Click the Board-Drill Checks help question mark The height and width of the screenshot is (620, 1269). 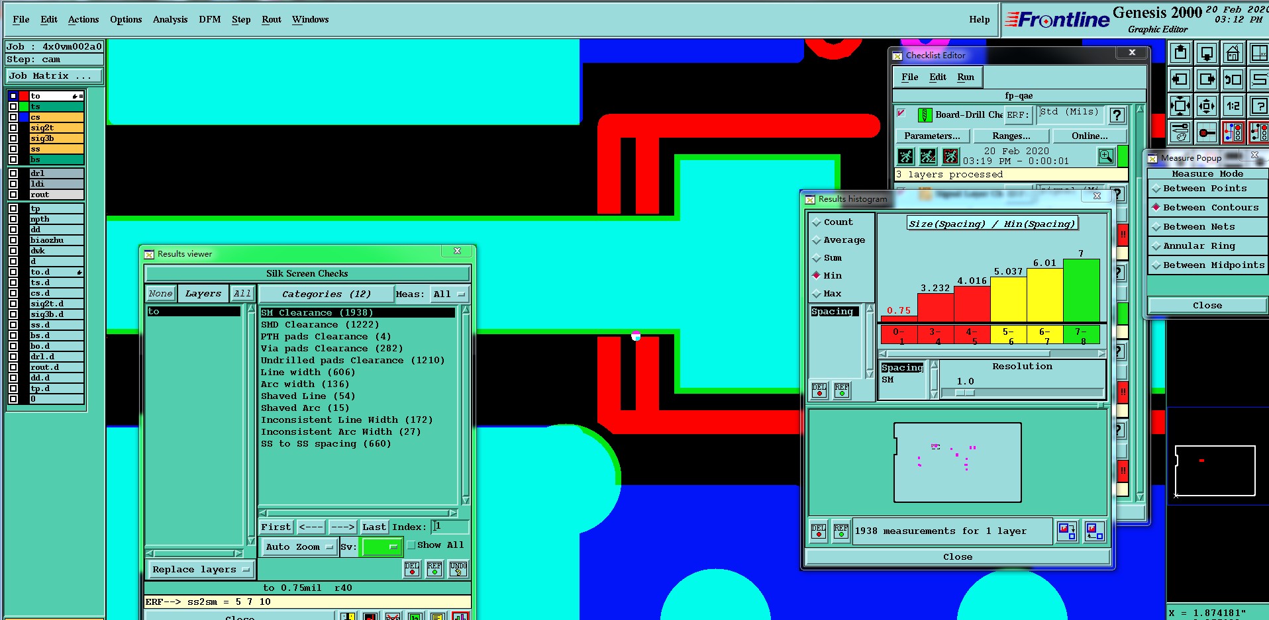click(1117, 115)
